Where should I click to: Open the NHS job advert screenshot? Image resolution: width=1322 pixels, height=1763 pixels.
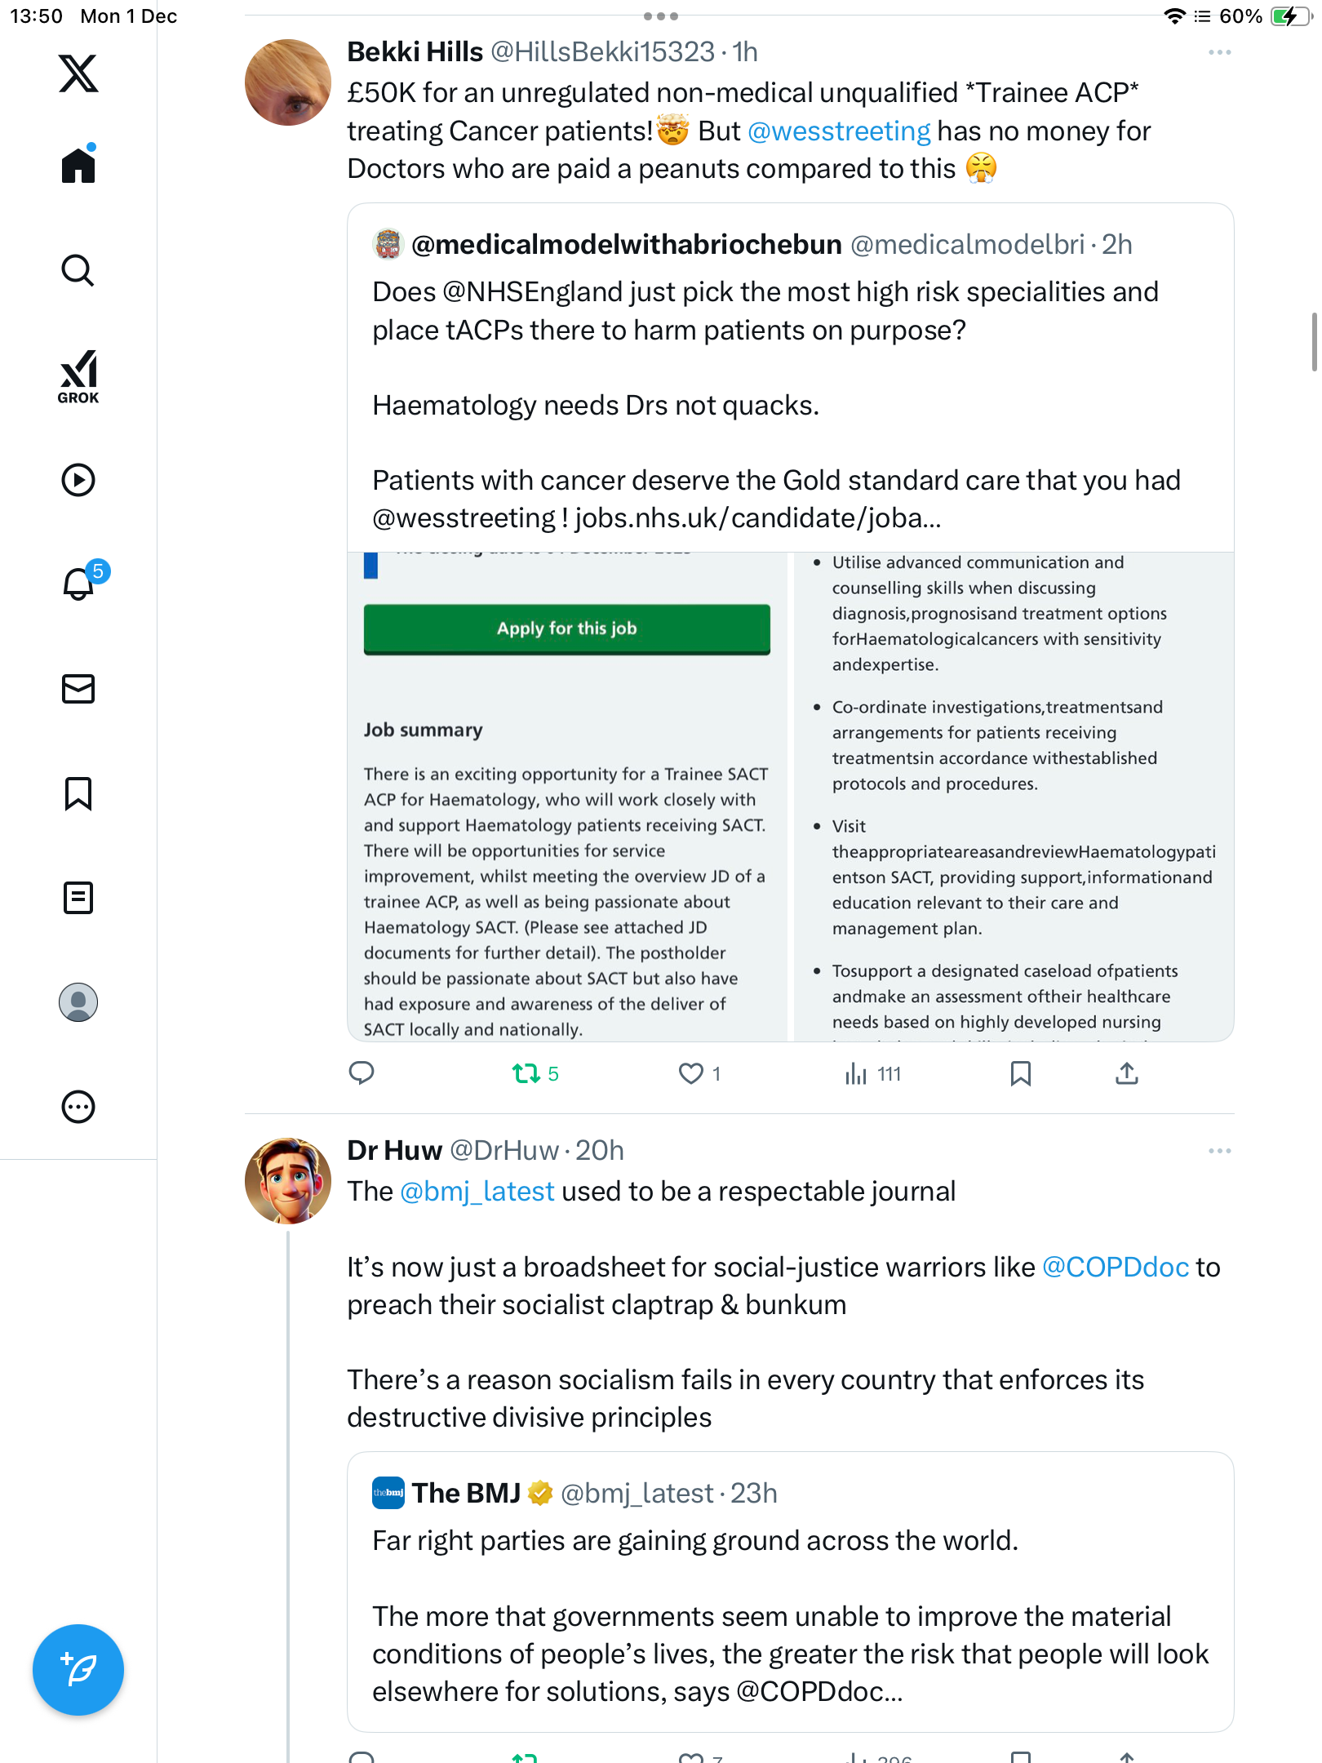click(790, 796)
